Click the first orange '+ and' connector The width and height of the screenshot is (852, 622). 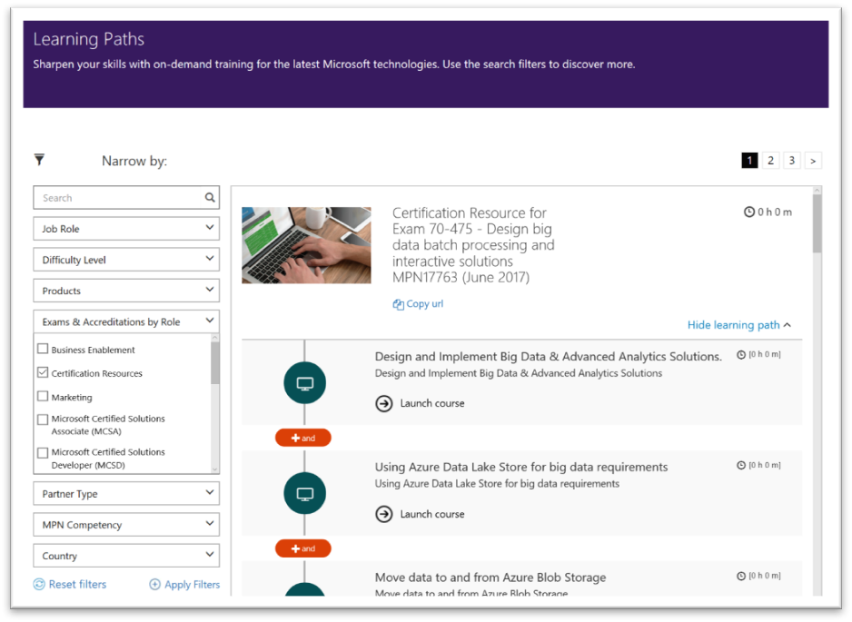303,438
